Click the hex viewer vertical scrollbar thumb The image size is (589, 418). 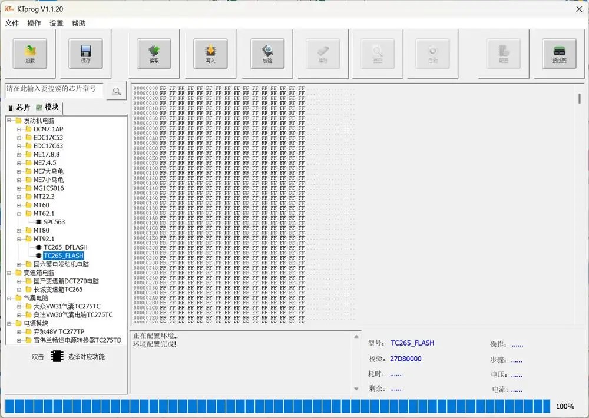[580, 98]
